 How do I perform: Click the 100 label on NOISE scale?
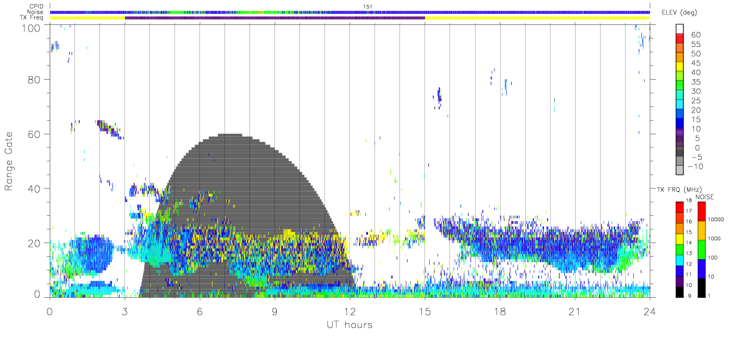click(712, 257)
